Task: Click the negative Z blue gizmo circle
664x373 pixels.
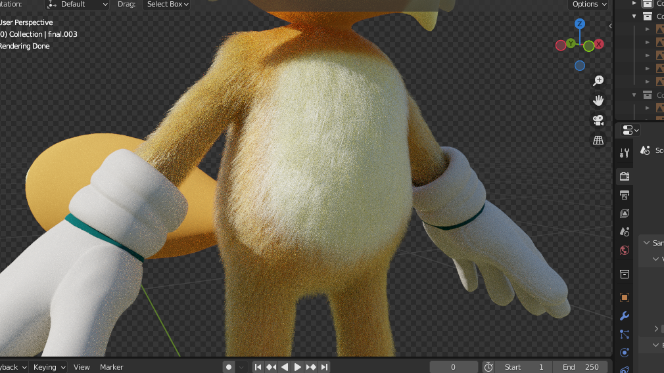Action: pos(579,66)
